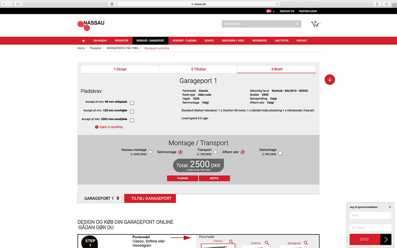
Task: Open the KONTAKT OS link in the top bar
Action: [x=287, y=11]
